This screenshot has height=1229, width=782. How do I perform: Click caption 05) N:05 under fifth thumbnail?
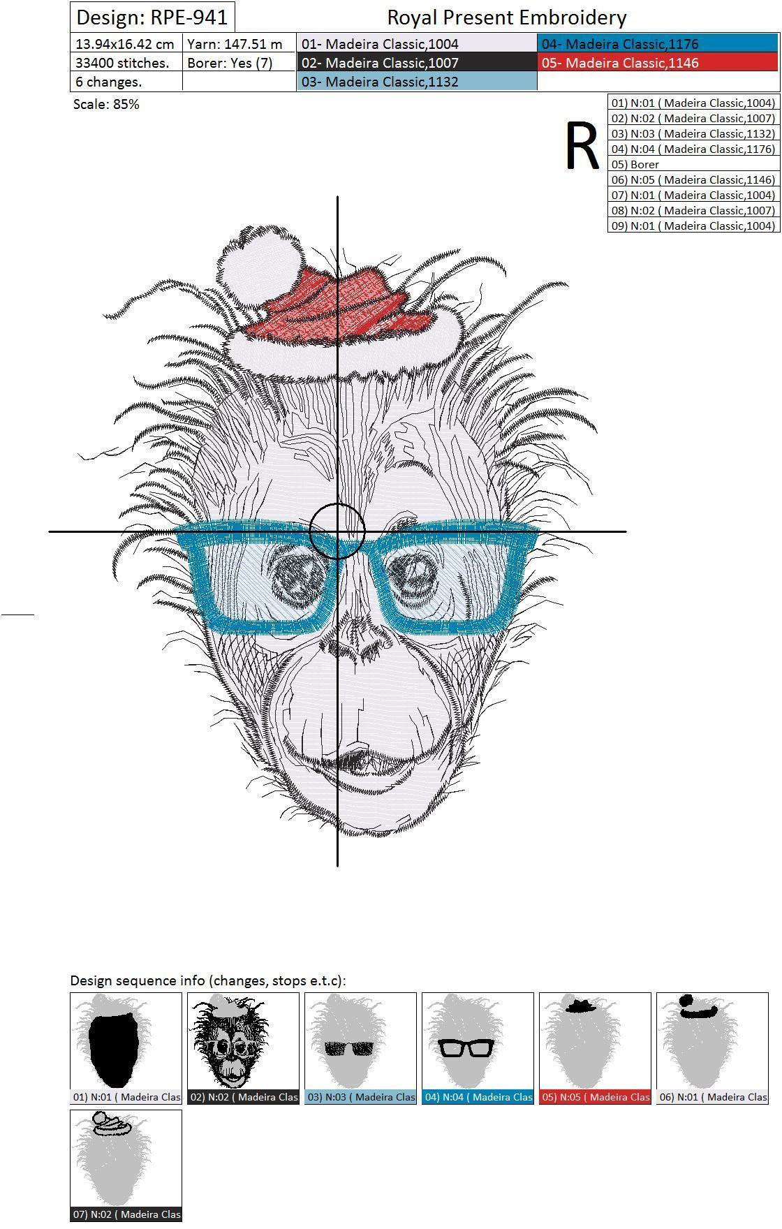(595, 1097)
